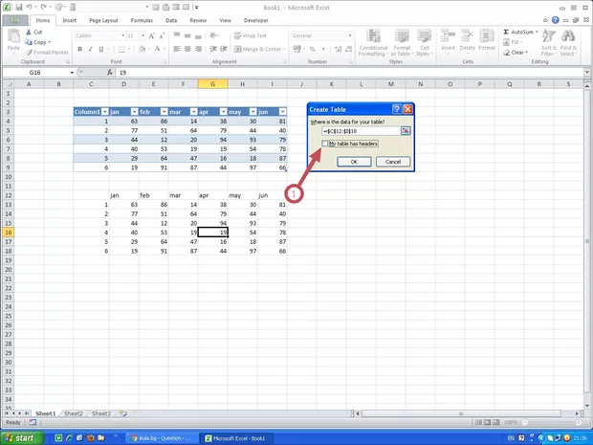Viewport: 593px width, 445px height.
Task: Click the collapse range selector icon in dialog
Action: tap(406, 131)
